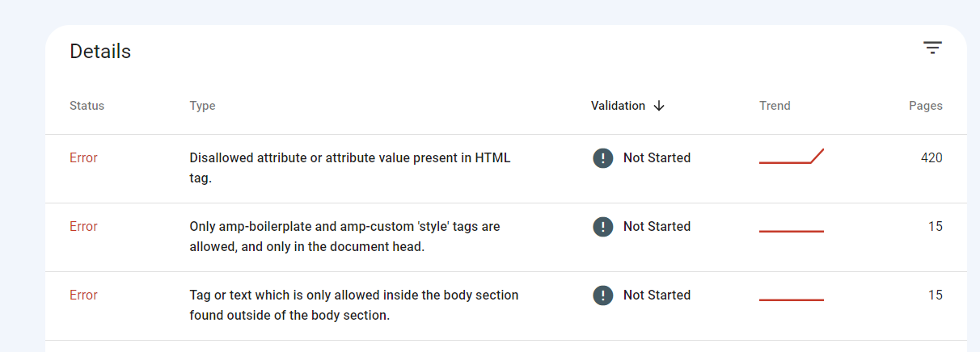
Task: Click the Not Started icon for Disallowed attribute
Action: pos(602,158)
